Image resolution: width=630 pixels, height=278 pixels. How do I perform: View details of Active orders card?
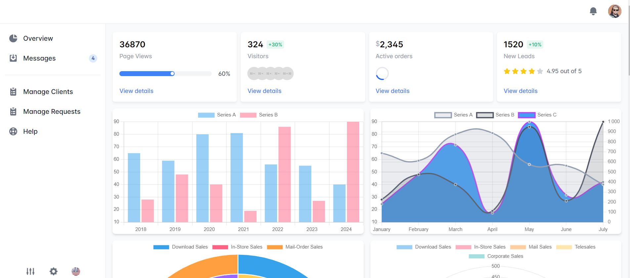pyautogui.click(x=392, y=91)
